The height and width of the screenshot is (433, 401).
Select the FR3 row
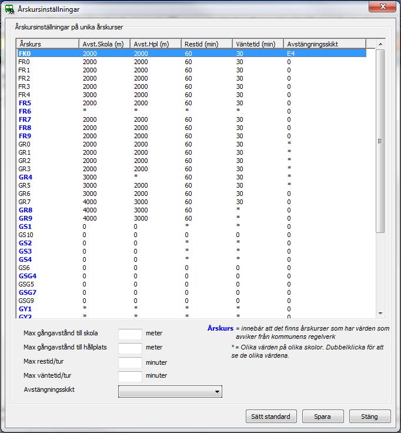pyautogui.click(x=192, y=86)
